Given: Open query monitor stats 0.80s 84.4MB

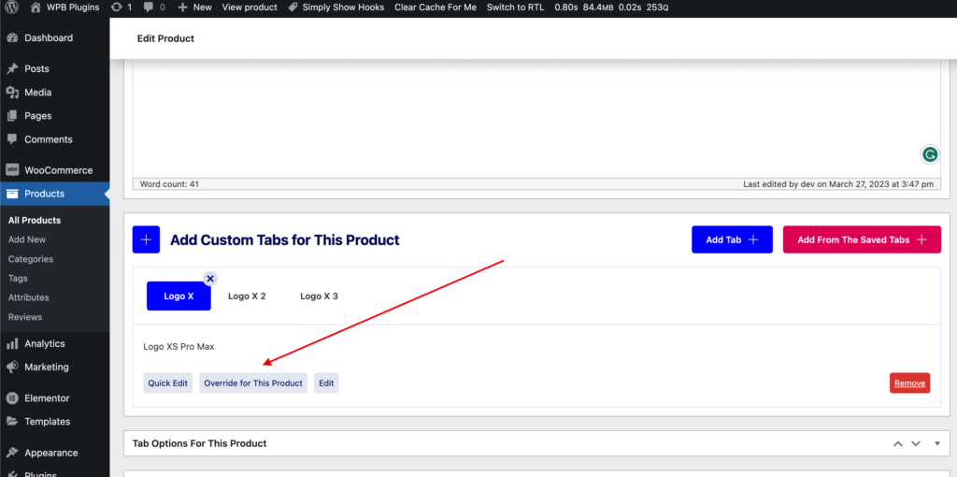Looking at the screenshot, I should (x=611, y=7).
